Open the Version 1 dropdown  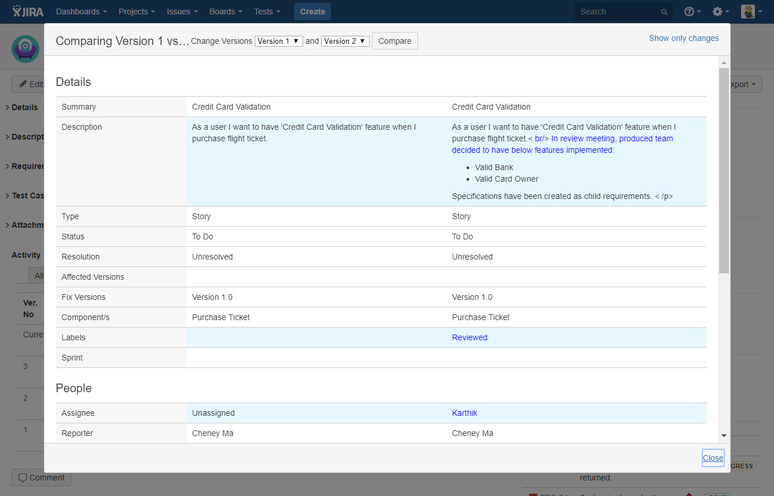(278, 41)
